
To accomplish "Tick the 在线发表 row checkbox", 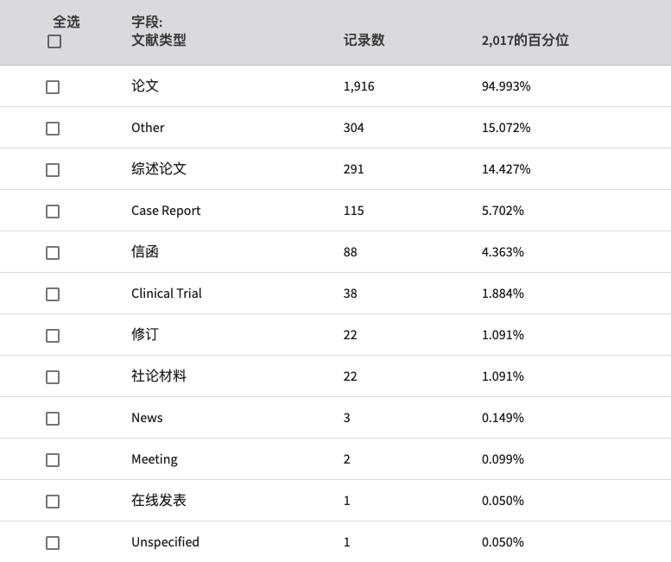I will pyautogui.click(x=53, y=502).
